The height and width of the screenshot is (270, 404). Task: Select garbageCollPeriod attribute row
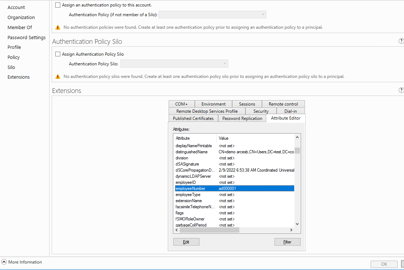coord(234,225)
